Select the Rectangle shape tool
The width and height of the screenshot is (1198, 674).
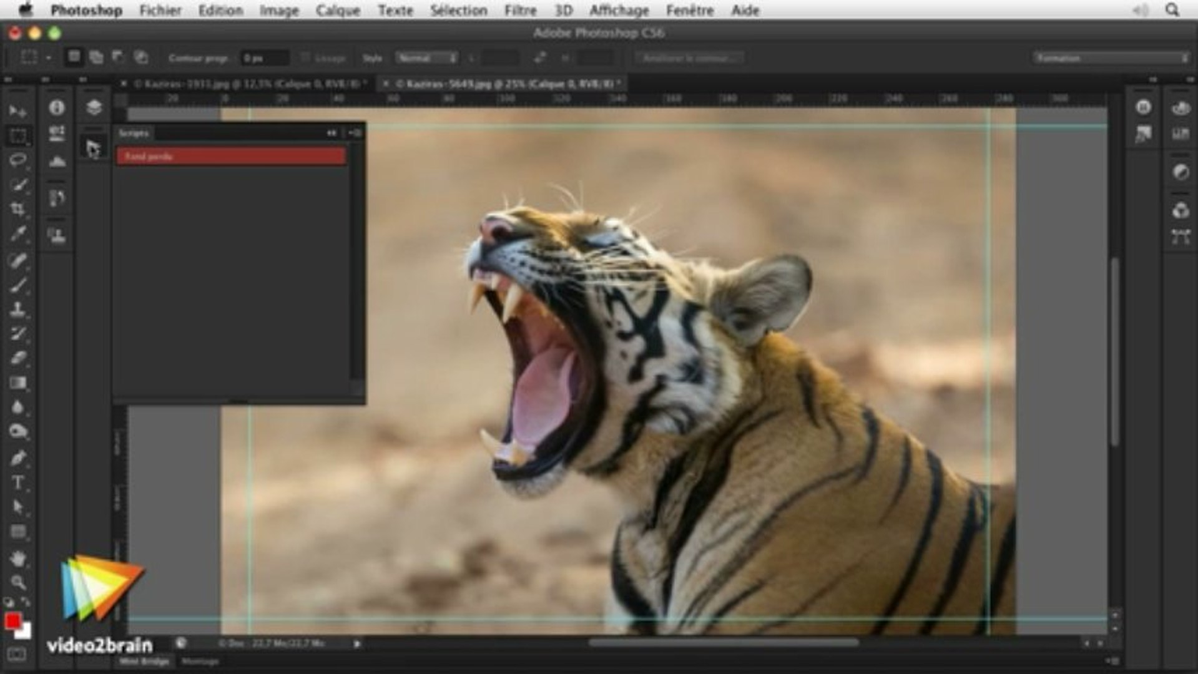point(17,532)
